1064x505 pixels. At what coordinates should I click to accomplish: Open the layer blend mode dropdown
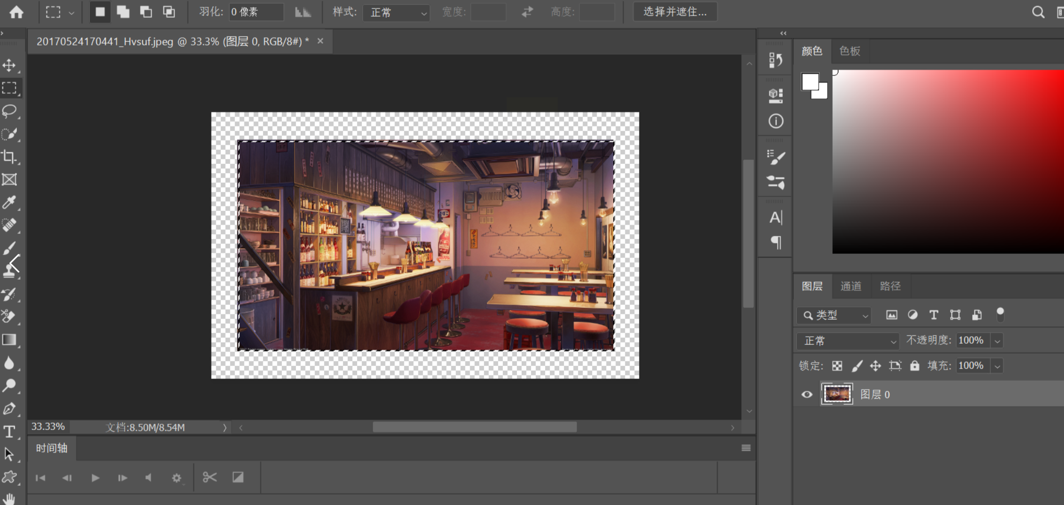pos(848,341)
